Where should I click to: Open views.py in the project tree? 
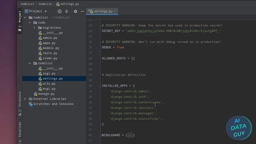click(x=50, y=58)
